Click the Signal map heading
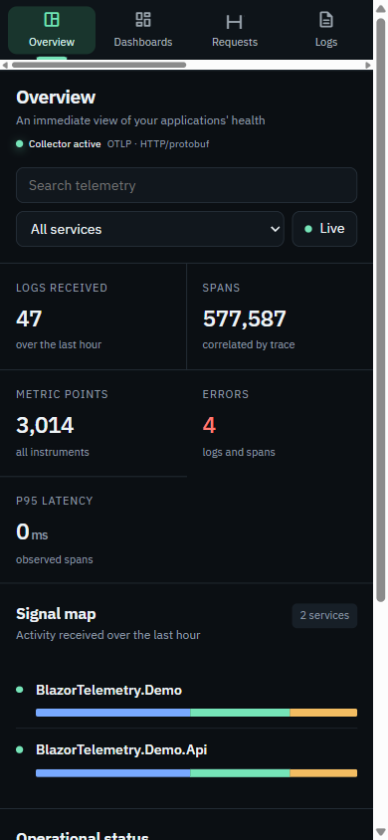Viewport: 388px width, 840px height. pos(56,614)
